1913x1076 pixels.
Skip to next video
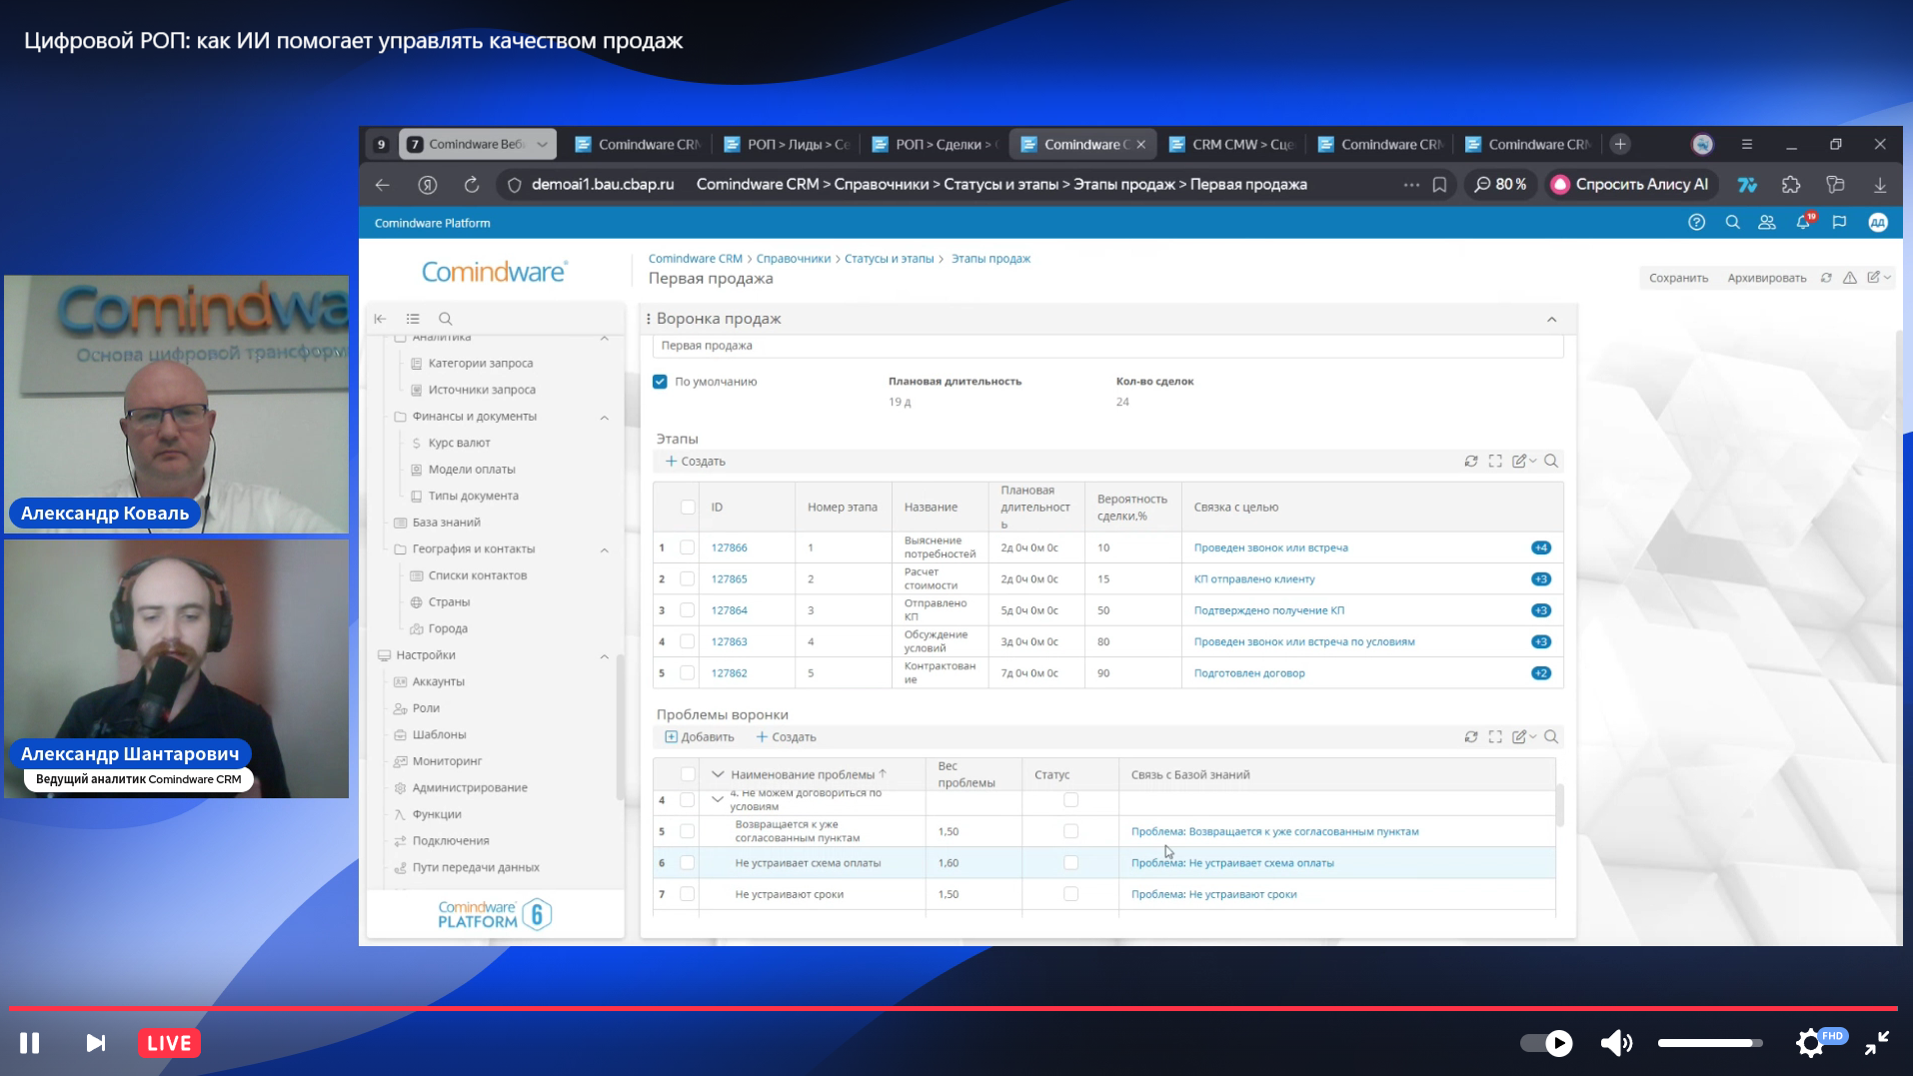96,1043
